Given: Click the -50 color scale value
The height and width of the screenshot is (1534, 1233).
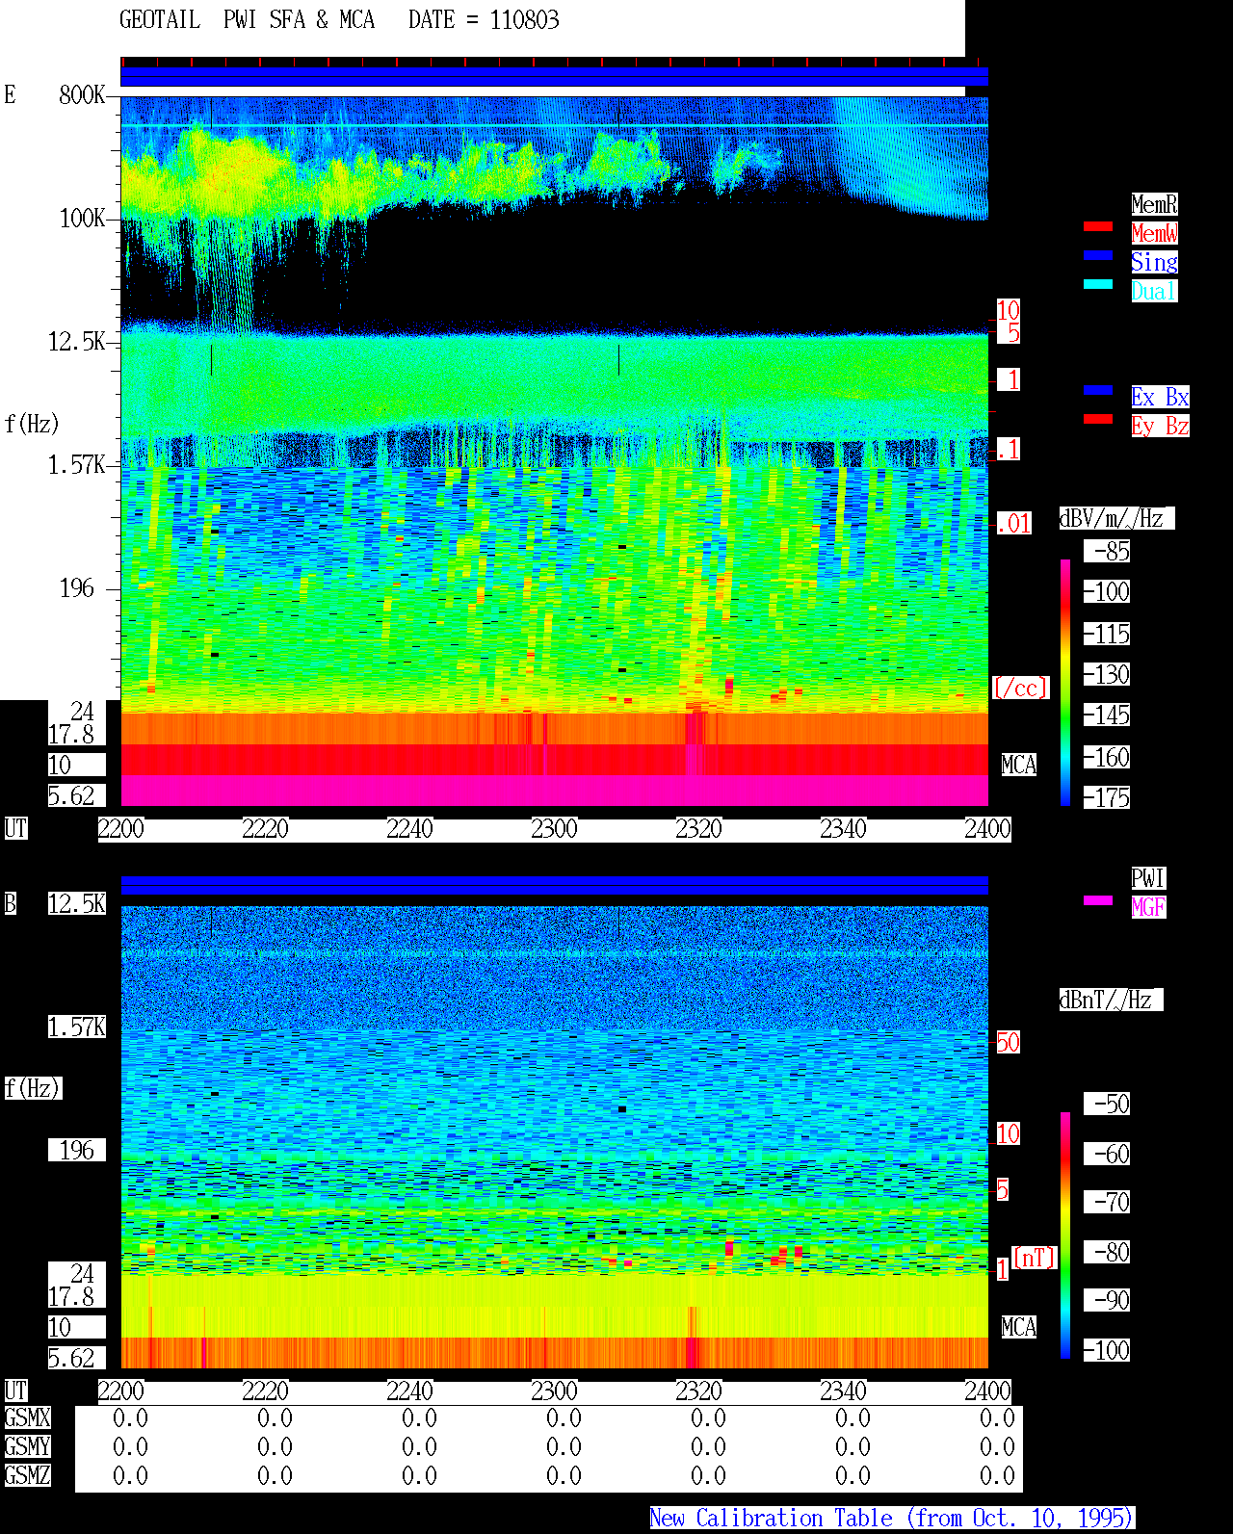Looking at the screenshot, I should click(x=1107, y=1104).
